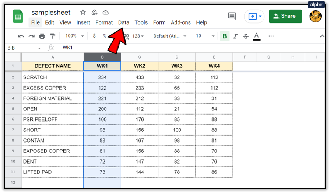Open the zoom 100% dropdown

point(74,36)
